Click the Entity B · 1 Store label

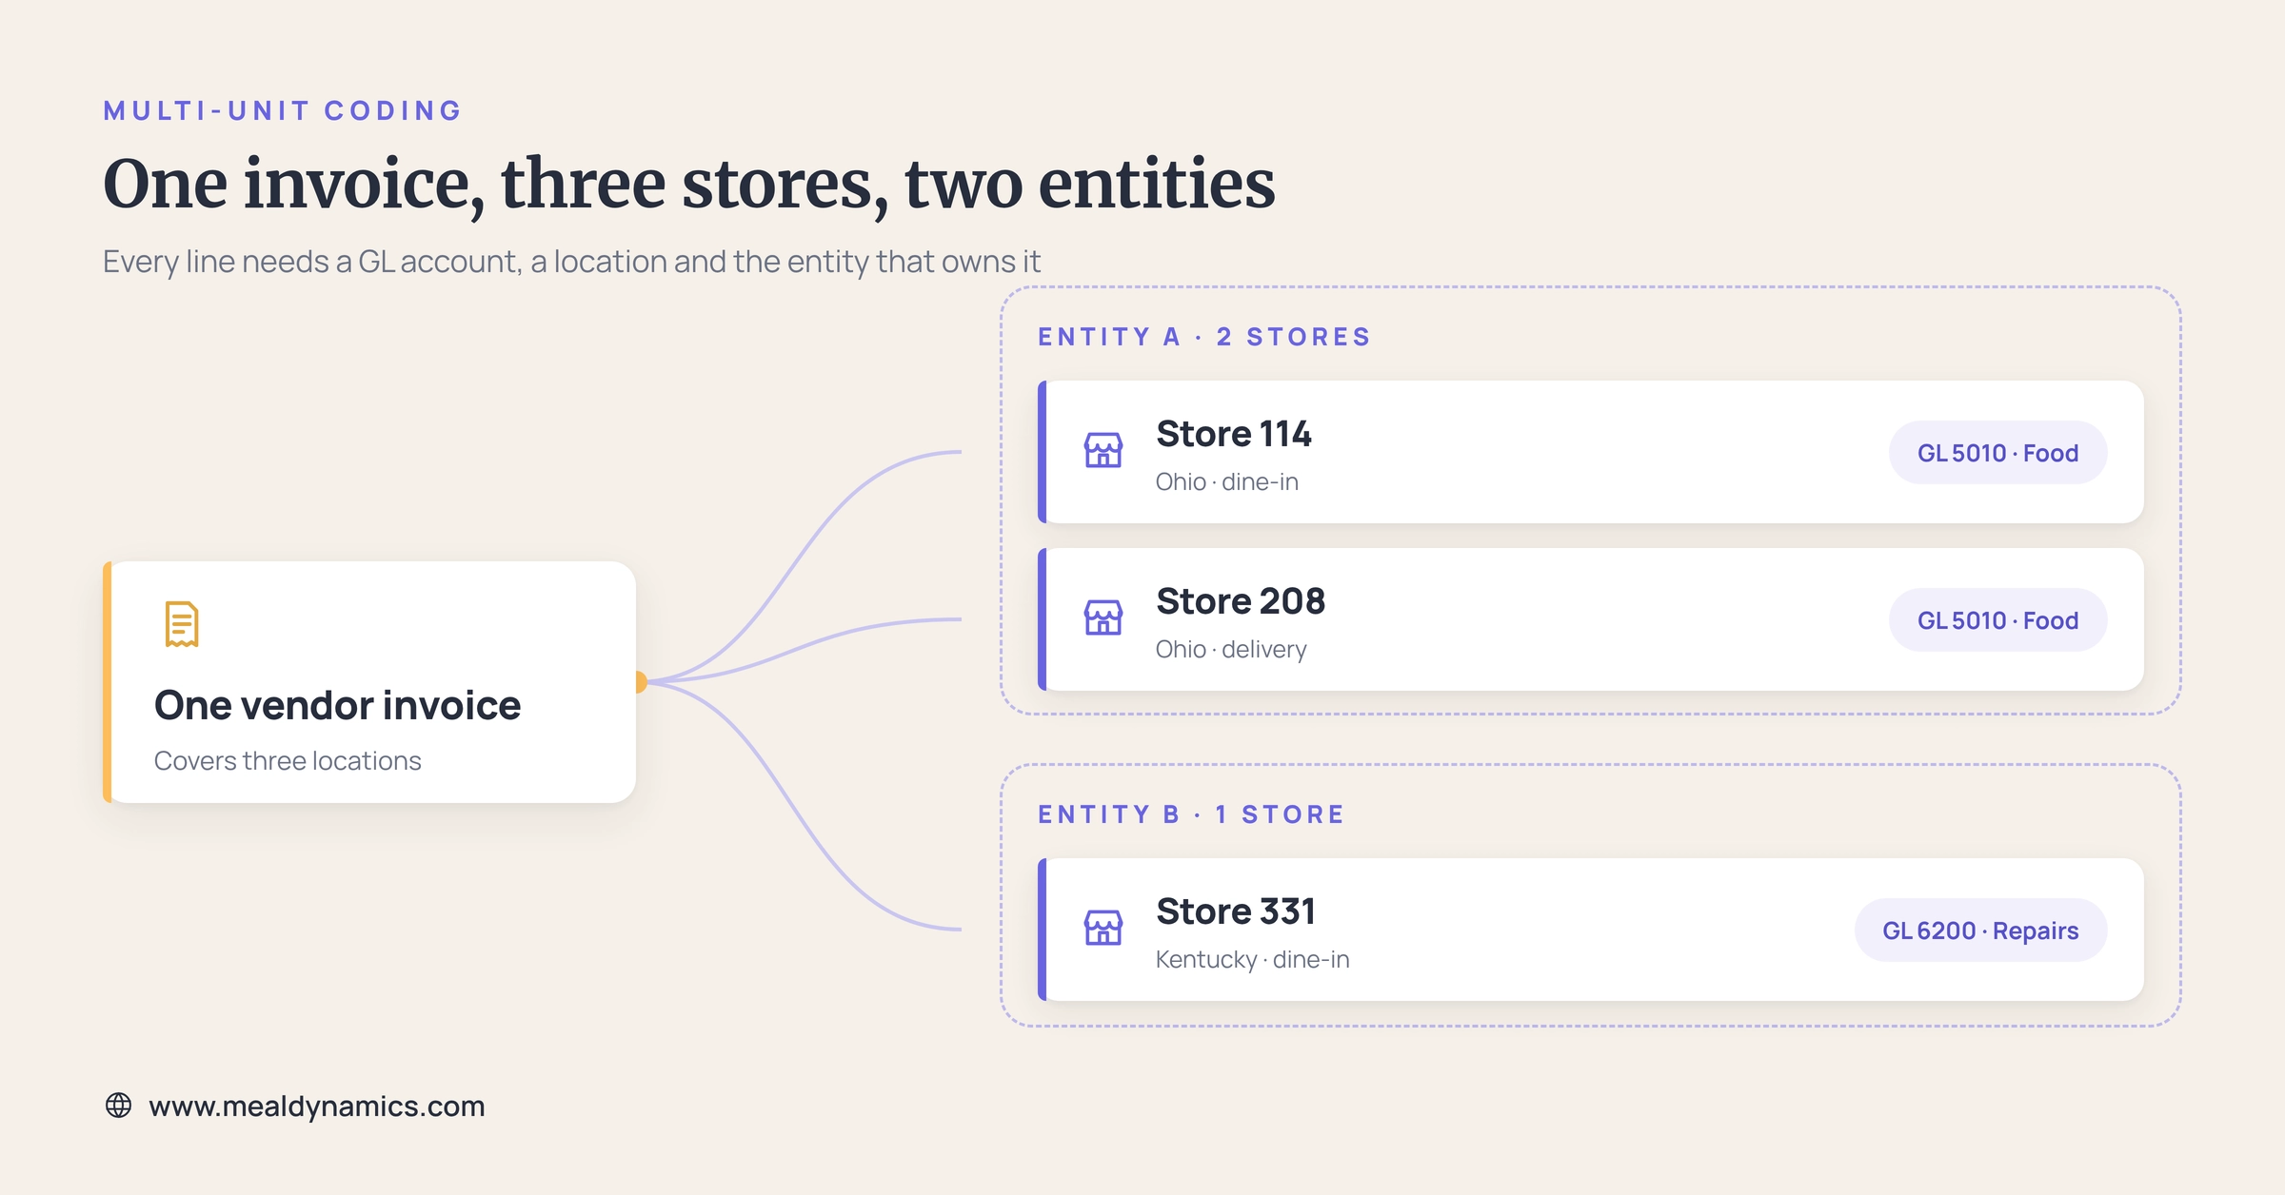pyautogui.click(x=1191, y=814)
